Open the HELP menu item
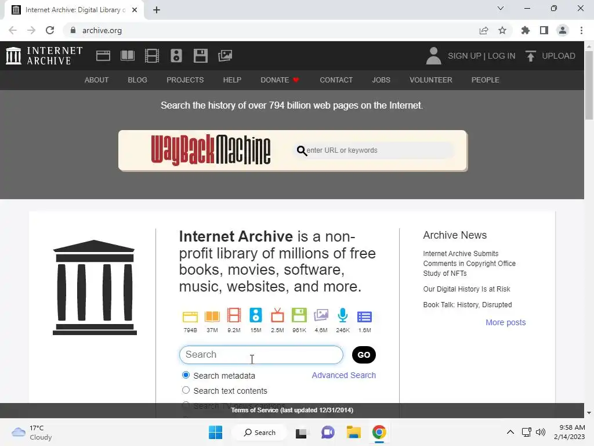Screen dimensions: 594x446 click(x=232, y=80)
